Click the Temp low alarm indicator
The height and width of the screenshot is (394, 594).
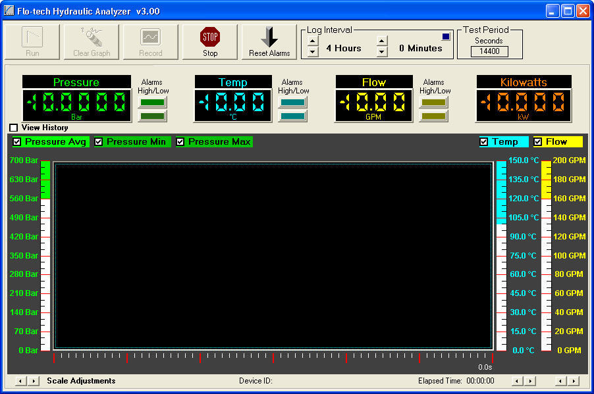click(x=292, y=114)
